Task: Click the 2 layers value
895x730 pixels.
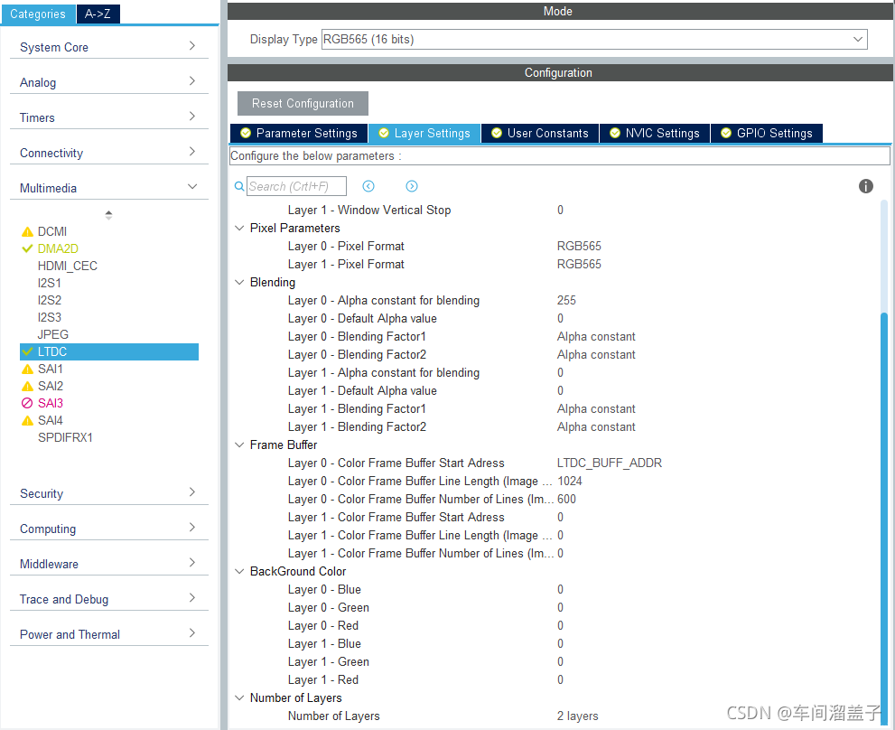Action: (x=578, y=716)
